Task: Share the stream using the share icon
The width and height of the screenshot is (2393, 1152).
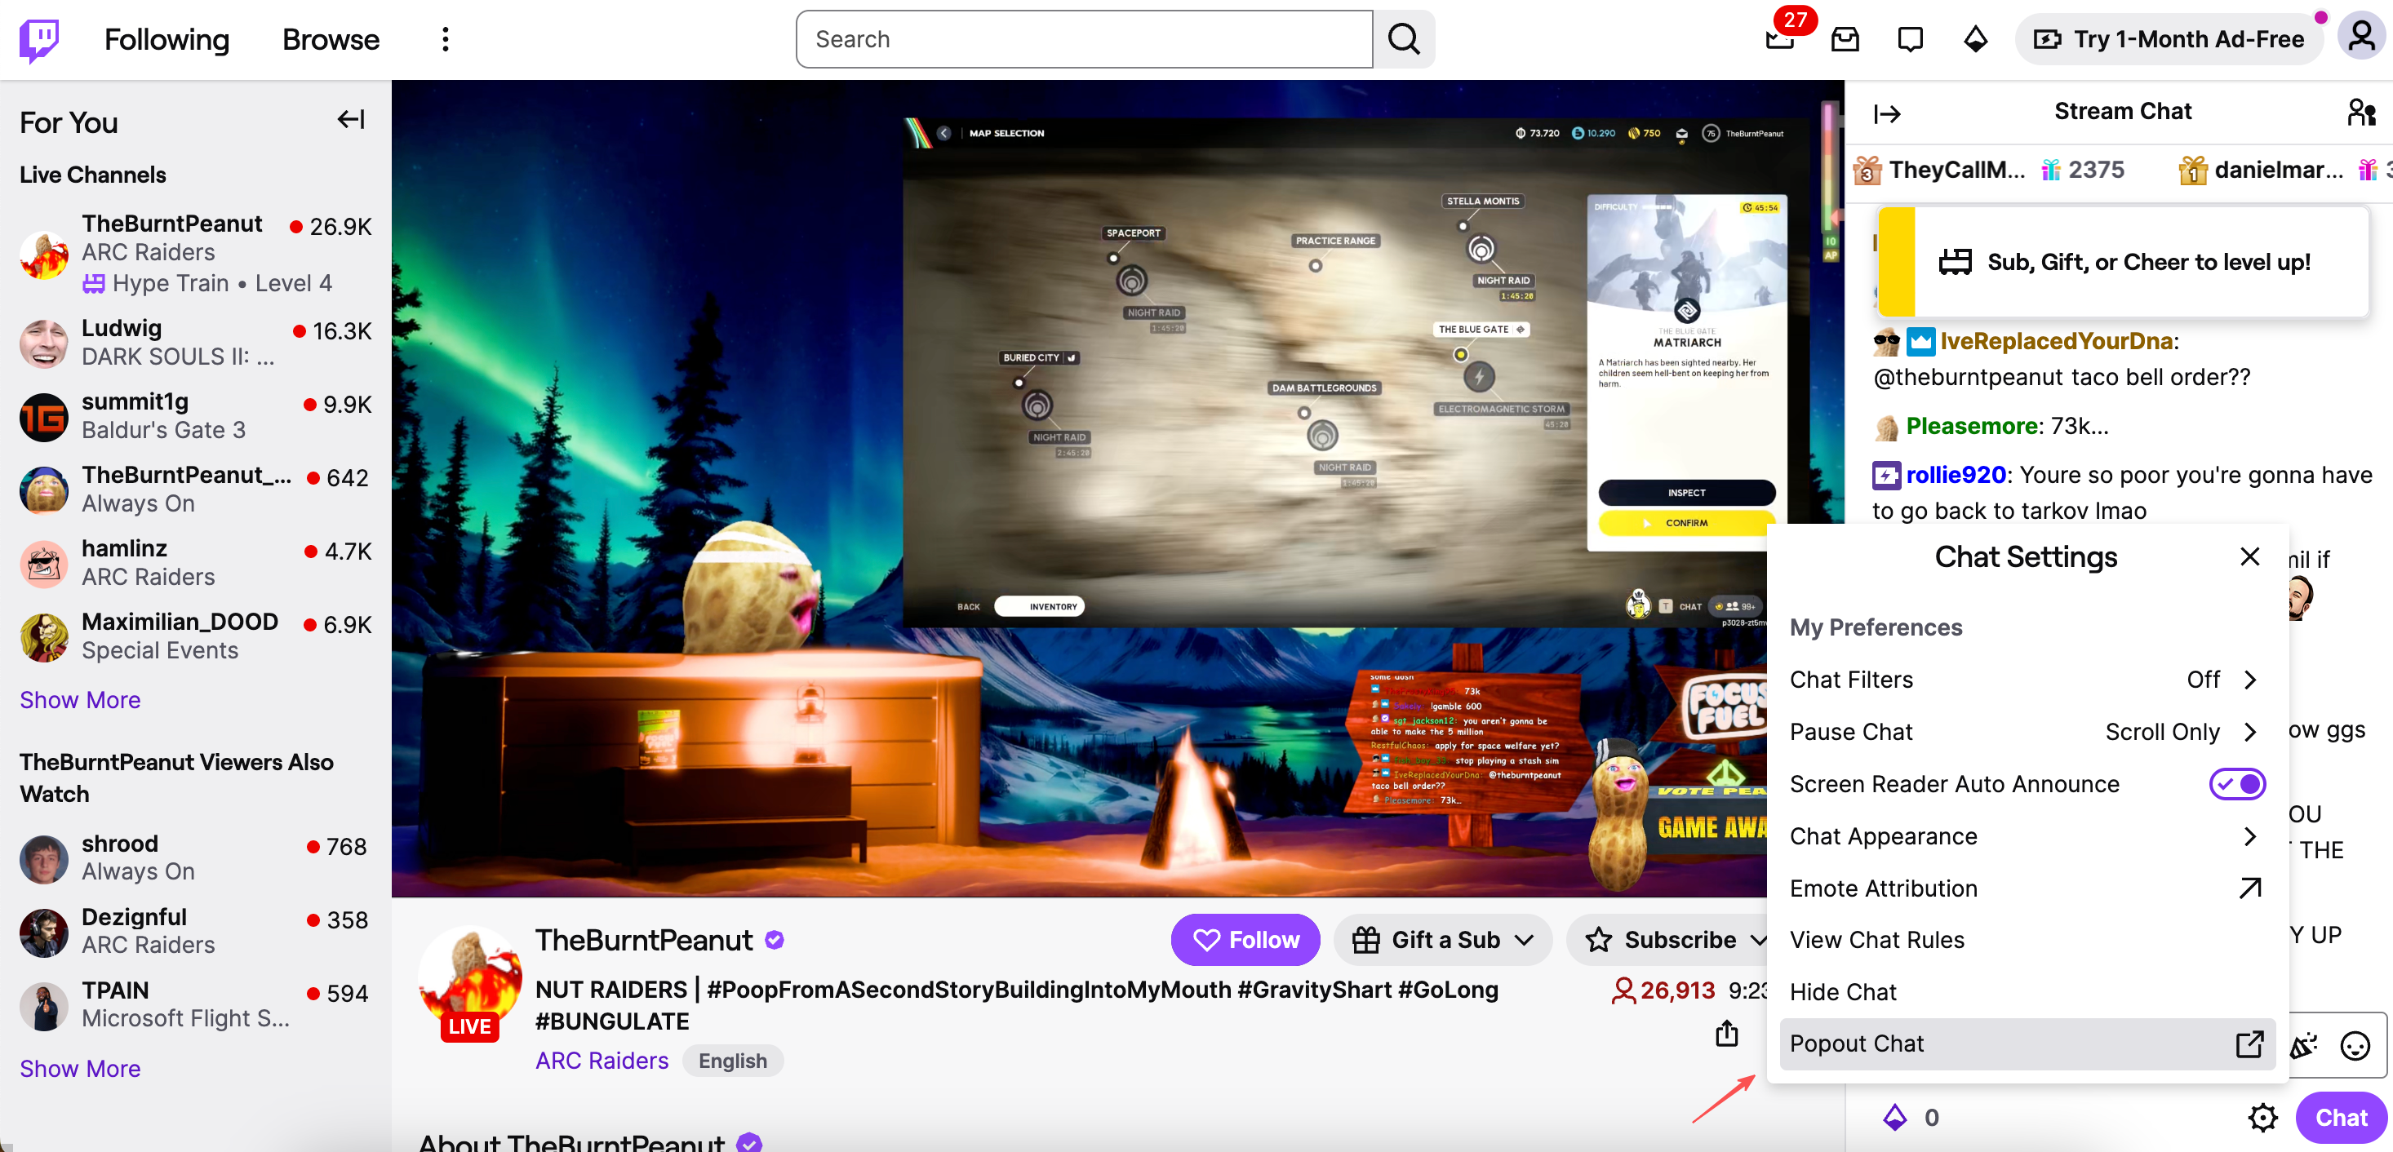Action: click(x=1726, y=1035)
